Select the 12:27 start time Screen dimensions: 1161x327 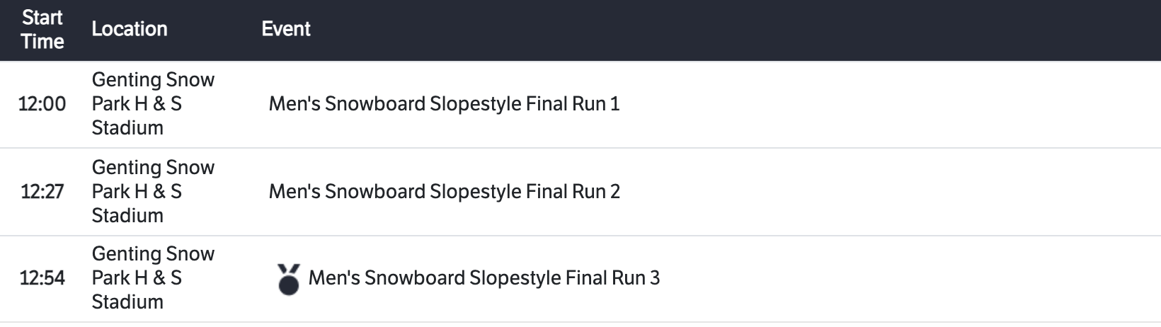click(x=42, y=192)
